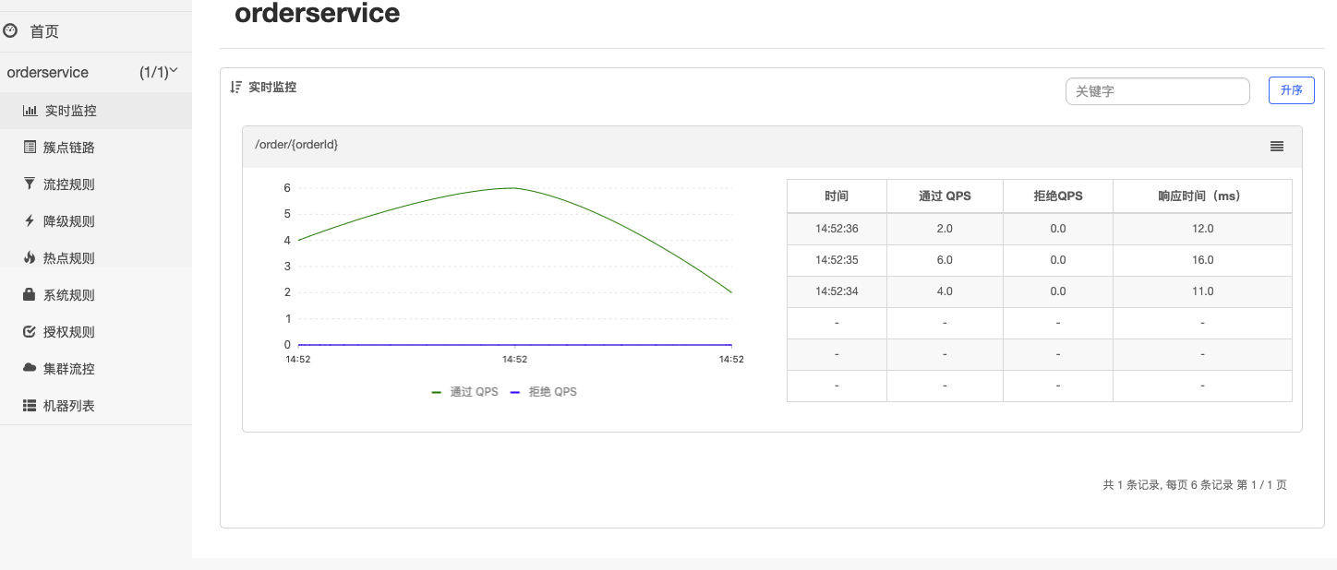Image resolution: width=1337 pixels, height=570 pixels.
Task: Select the 14:52:34 time cell
Action: [837, 291]
